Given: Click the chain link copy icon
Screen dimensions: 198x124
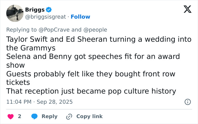Looking at the screenshot, I should point(69,116).
